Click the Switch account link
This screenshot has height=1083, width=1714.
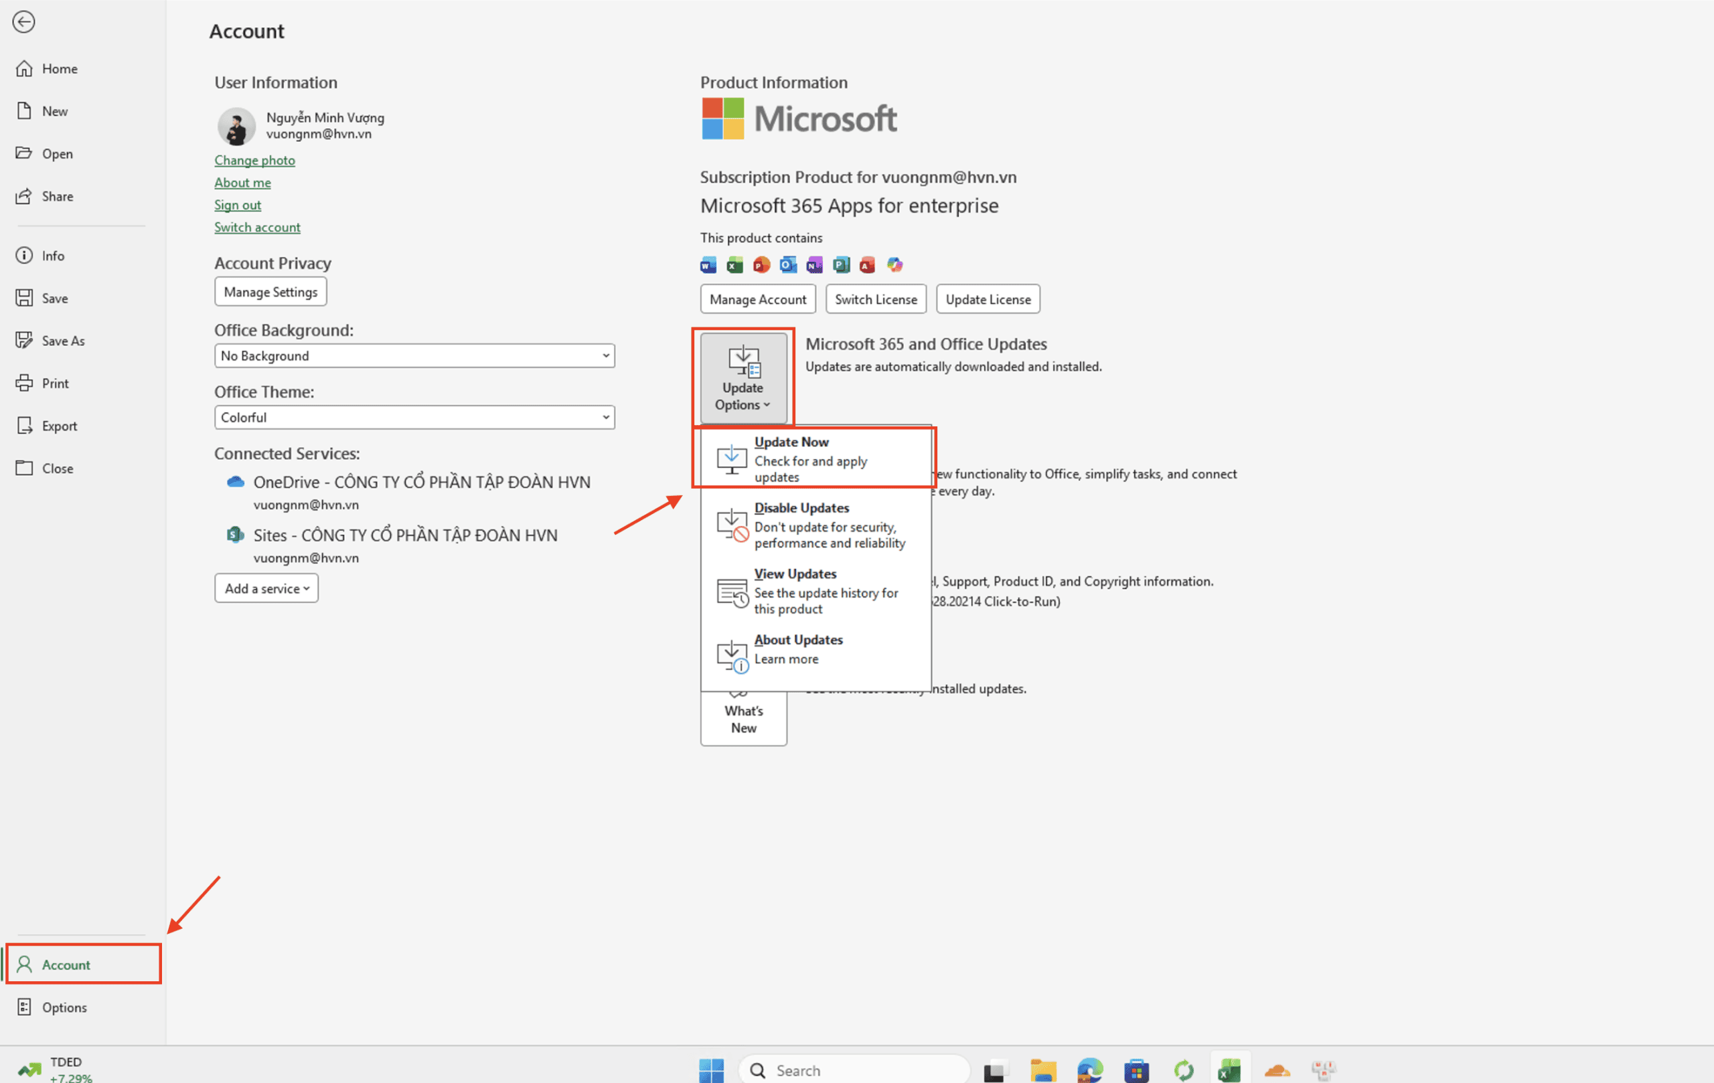[x=258, y=227]
